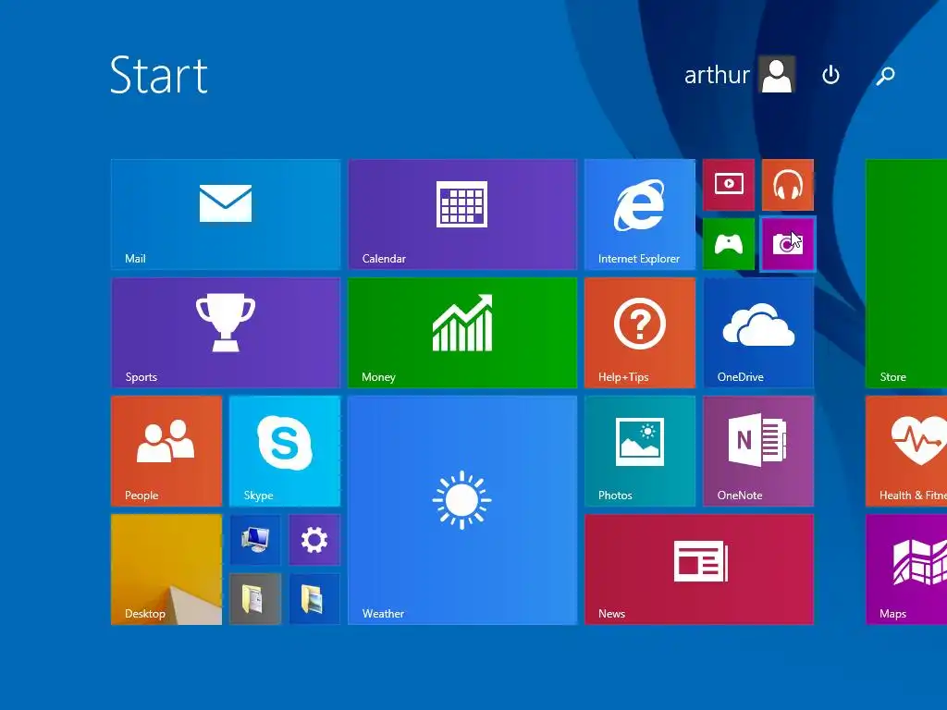Open the OneDrive tile
The height and width of the screenshot is (710, 947).
tap(758, 333)
